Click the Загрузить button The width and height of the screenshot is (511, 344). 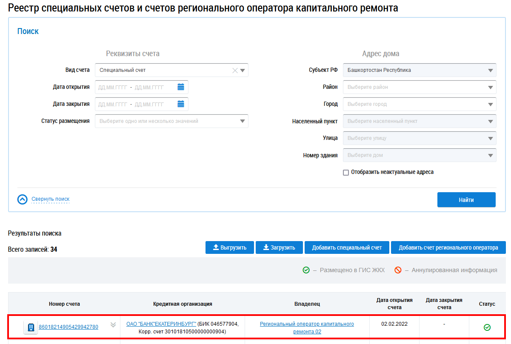pos(279,247)
